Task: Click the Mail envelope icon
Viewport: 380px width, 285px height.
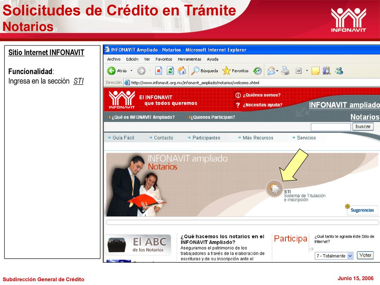Action: (271, 71)
